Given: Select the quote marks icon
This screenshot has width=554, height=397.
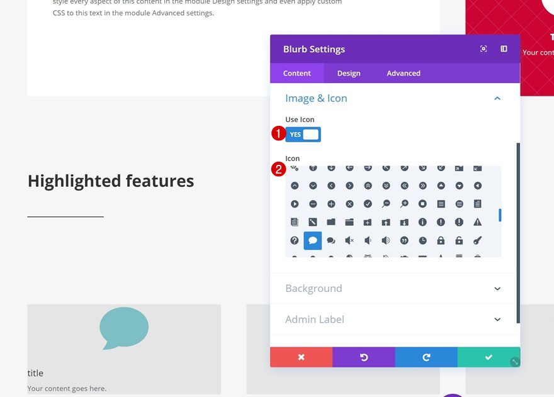Looking at the screenshot, I should tap(404, 241).
